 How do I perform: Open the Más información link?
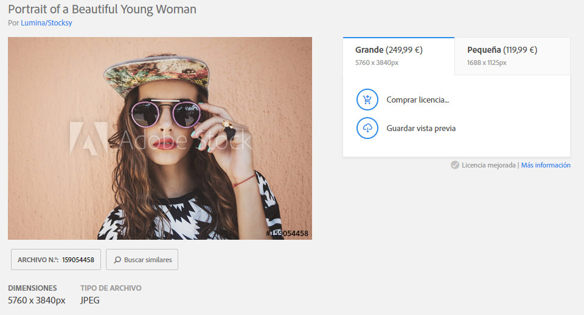tap(546, 165)
